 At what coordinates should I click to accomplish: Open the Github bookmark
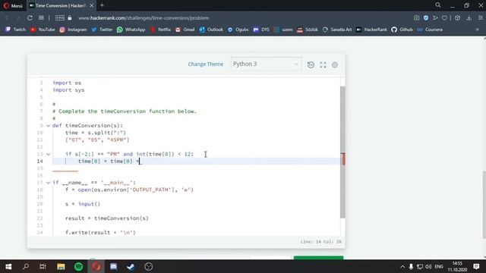coord(402,30)
